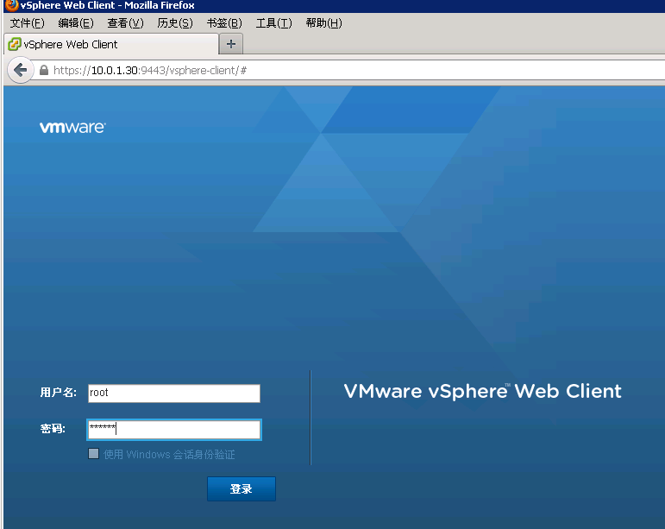
Task: Click the vmware logo on login page
Action: (72, 127)
